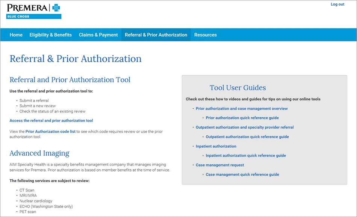View Prior authorization quick reference guide
The height and width of the screenshot is (217, 357).
coord(242,118)
